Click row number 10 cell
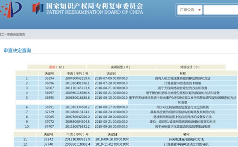 pos(27,127)
